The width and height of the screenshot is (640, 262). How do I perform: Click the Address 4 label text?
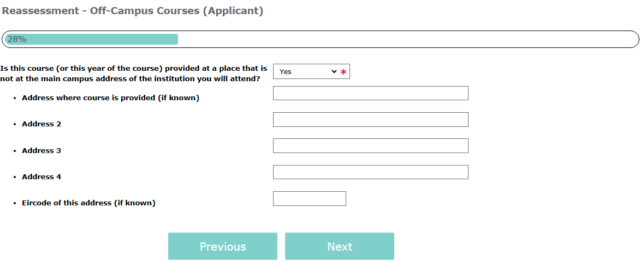click(x=42, y=176)
